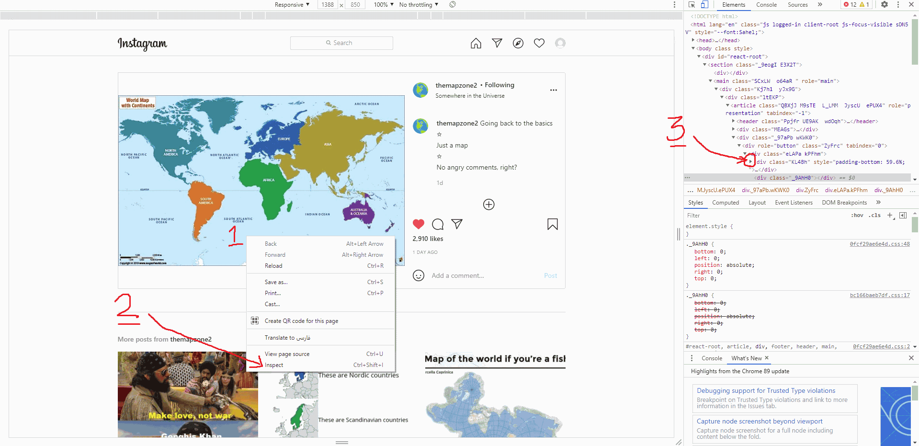Load more comments with plus button
Screen dimensions: 919x446
click(488, 205)
